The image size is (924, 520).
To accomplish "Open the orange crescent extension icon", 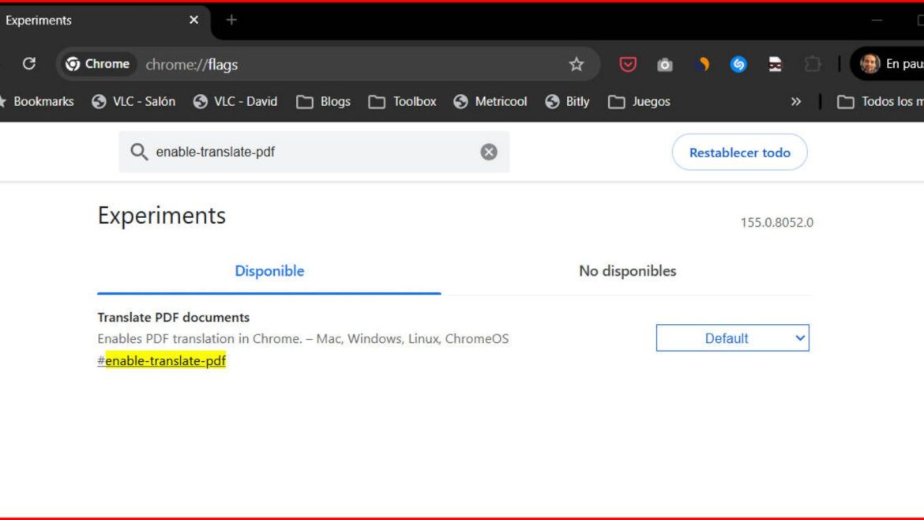I will [x=702, y=64].
